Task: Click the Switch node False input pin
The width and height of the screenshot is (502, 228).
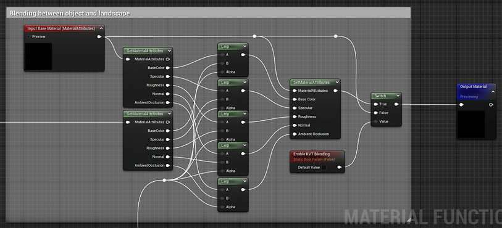Action: coord(375,113)
